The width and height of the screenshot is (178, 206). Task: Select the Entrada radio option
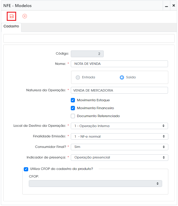tap(78, 77)
